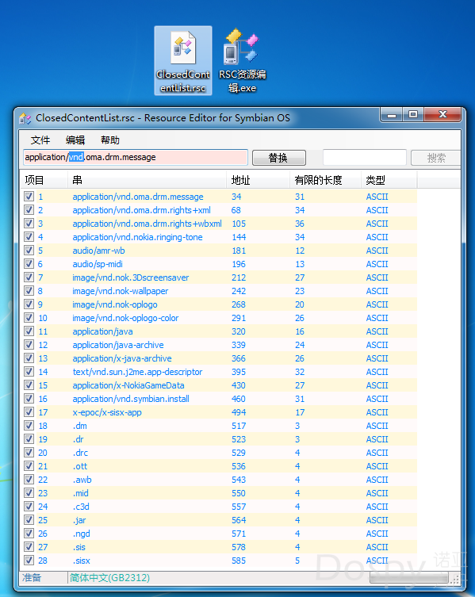Sort by the 地址 column header
Viewport: 475px width, 597px height.
258,180
